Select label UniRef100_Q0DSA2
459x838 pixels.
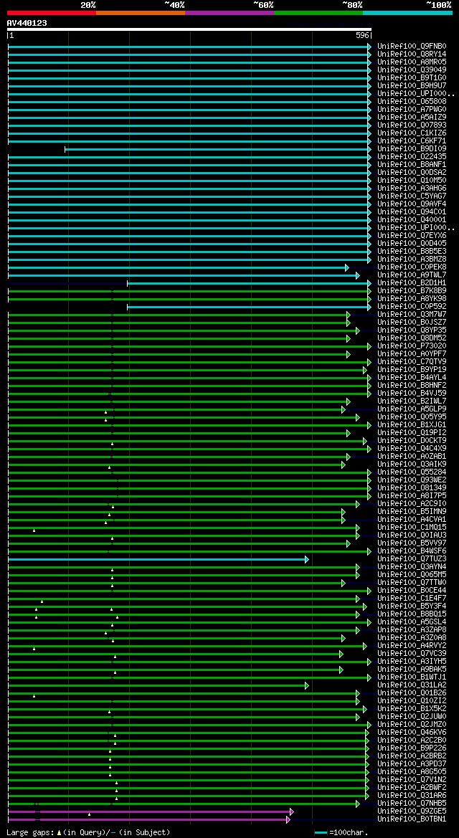(412, 173)
